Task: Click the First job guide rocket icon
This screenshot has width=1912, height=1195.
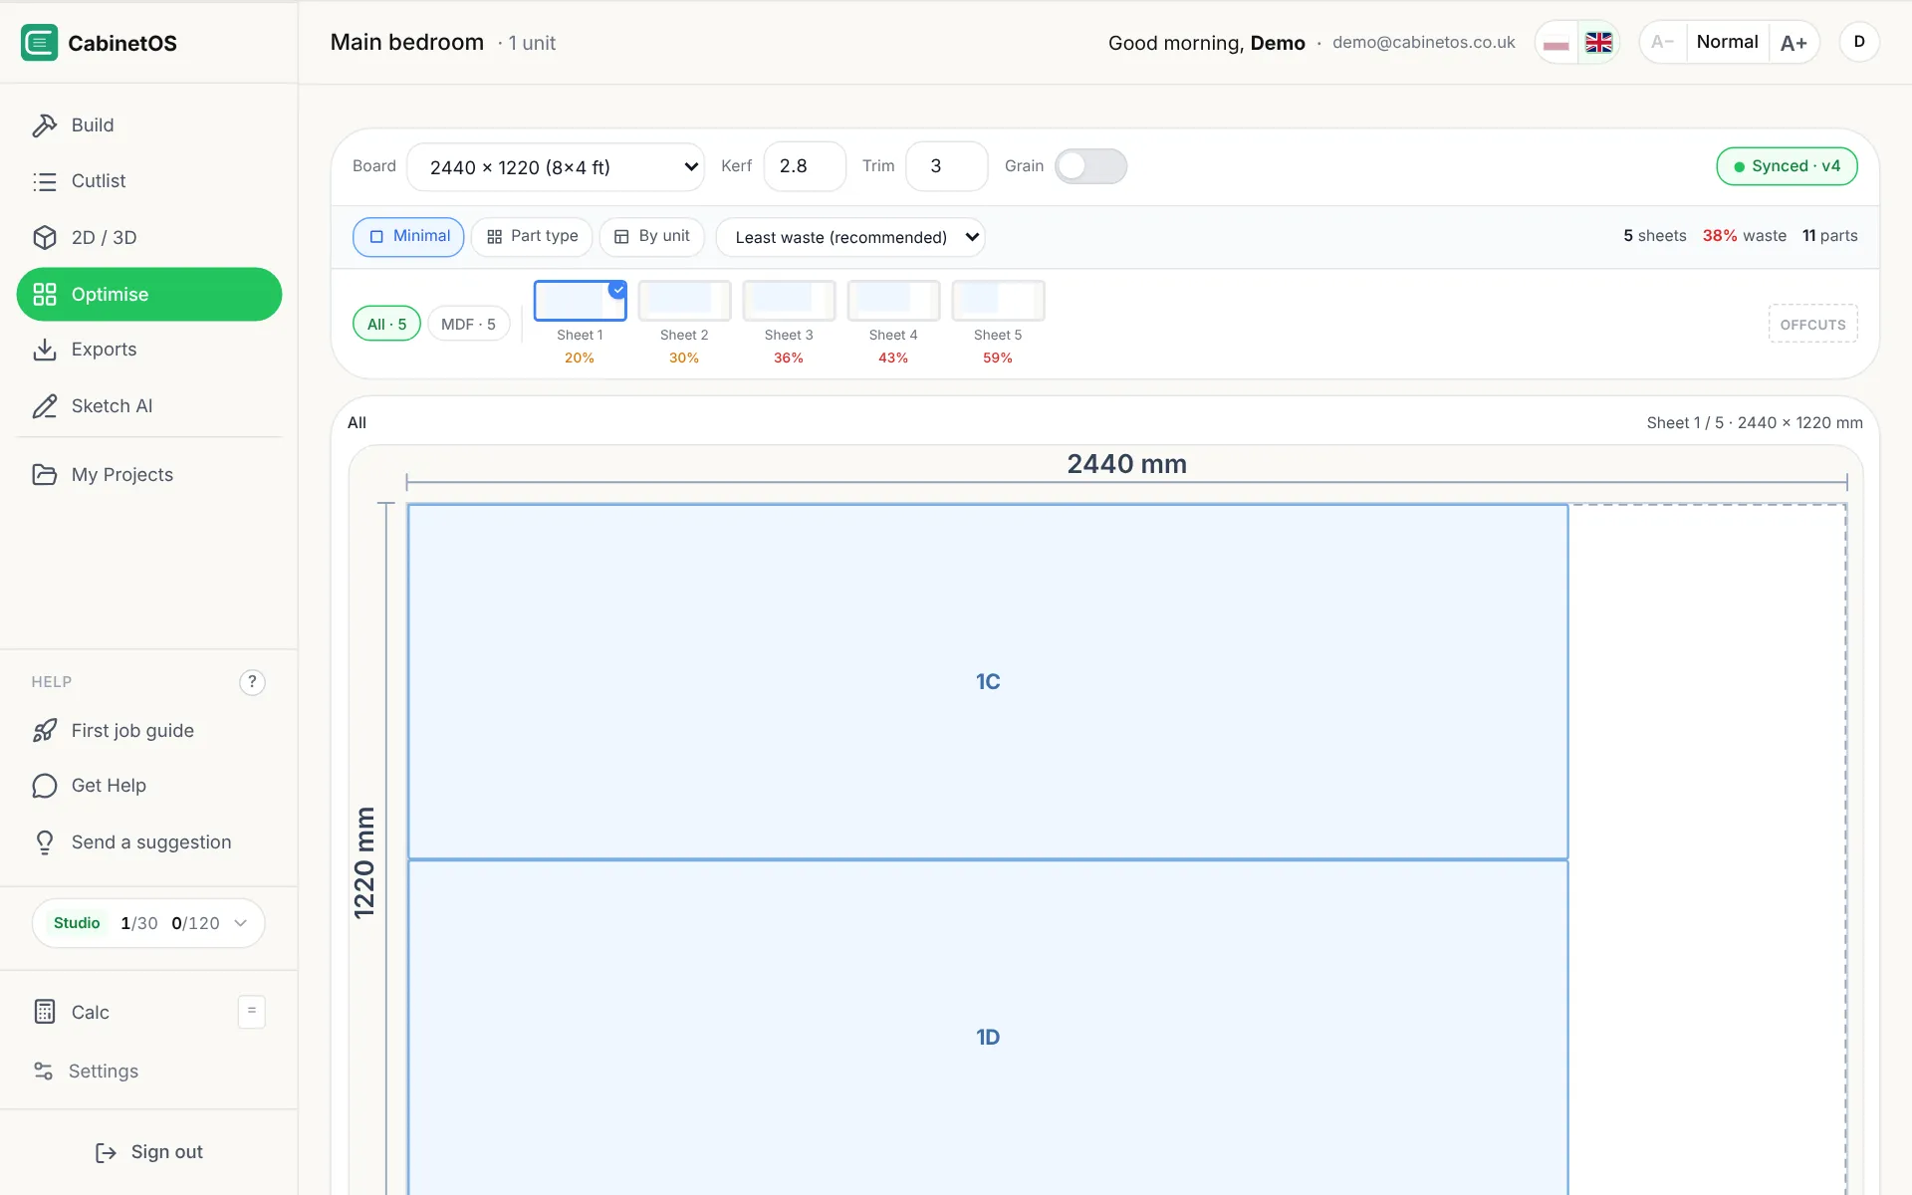Action: point(45,731)
